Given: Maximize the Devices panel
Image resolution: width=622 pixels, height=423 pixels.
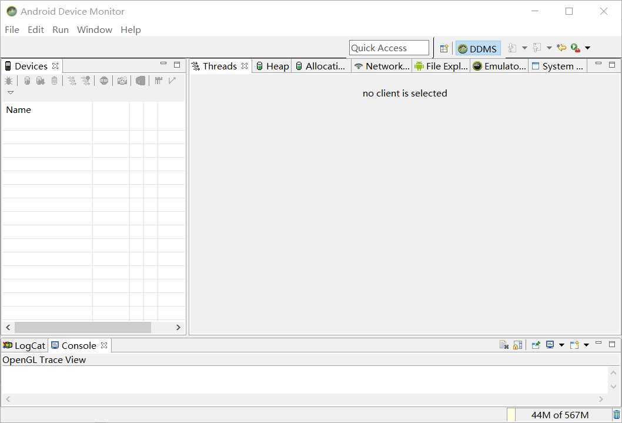Looking at the screenshot, I should (177, 65).
